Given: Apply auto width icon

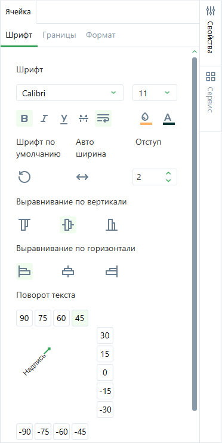Looking at the screenshot, I should (82, 177).
